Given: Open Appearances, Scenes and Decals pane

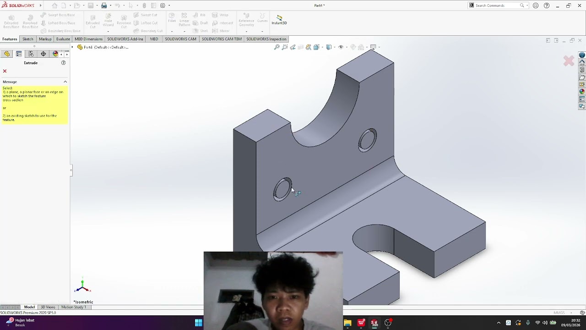Looking at the screenshot, I should 582,92.
